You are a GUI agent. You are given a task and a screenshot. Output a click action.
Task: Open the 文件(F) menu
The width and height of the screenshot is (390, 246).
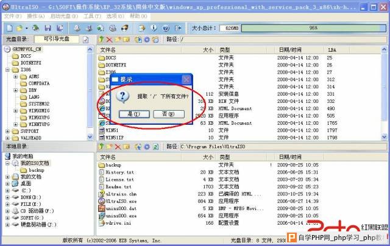point(13,16)
